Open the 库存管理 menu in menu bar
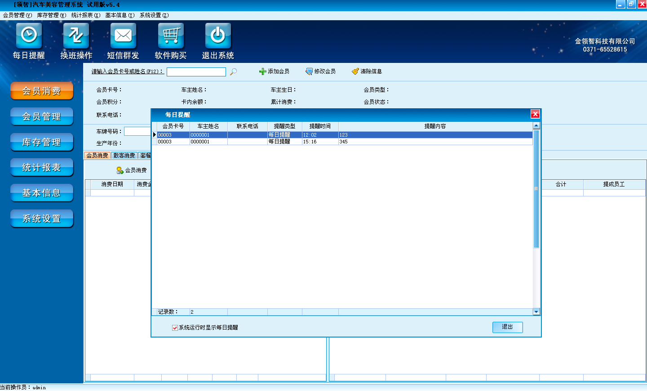This screenshot has width=647, height=391. (x=51, y=15)
